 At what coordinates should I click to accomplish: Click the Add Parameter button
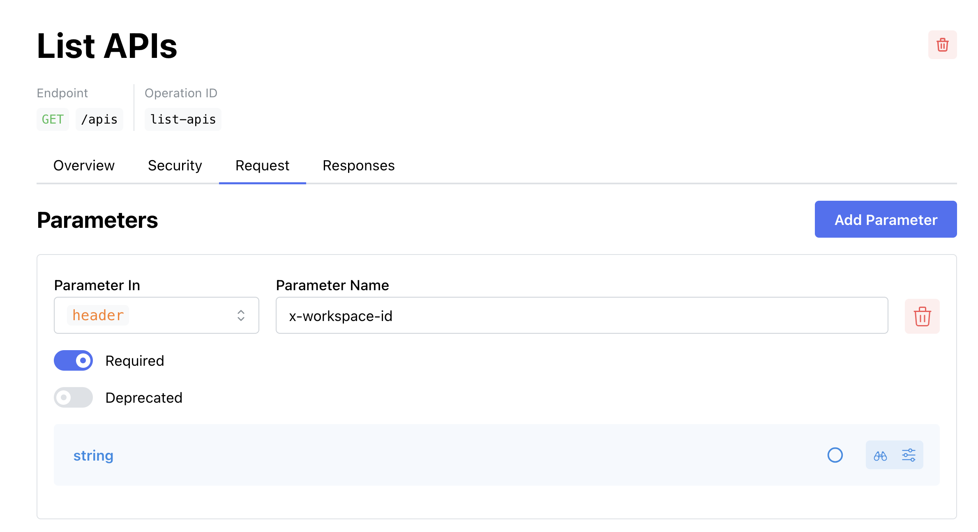click(886, 219)
